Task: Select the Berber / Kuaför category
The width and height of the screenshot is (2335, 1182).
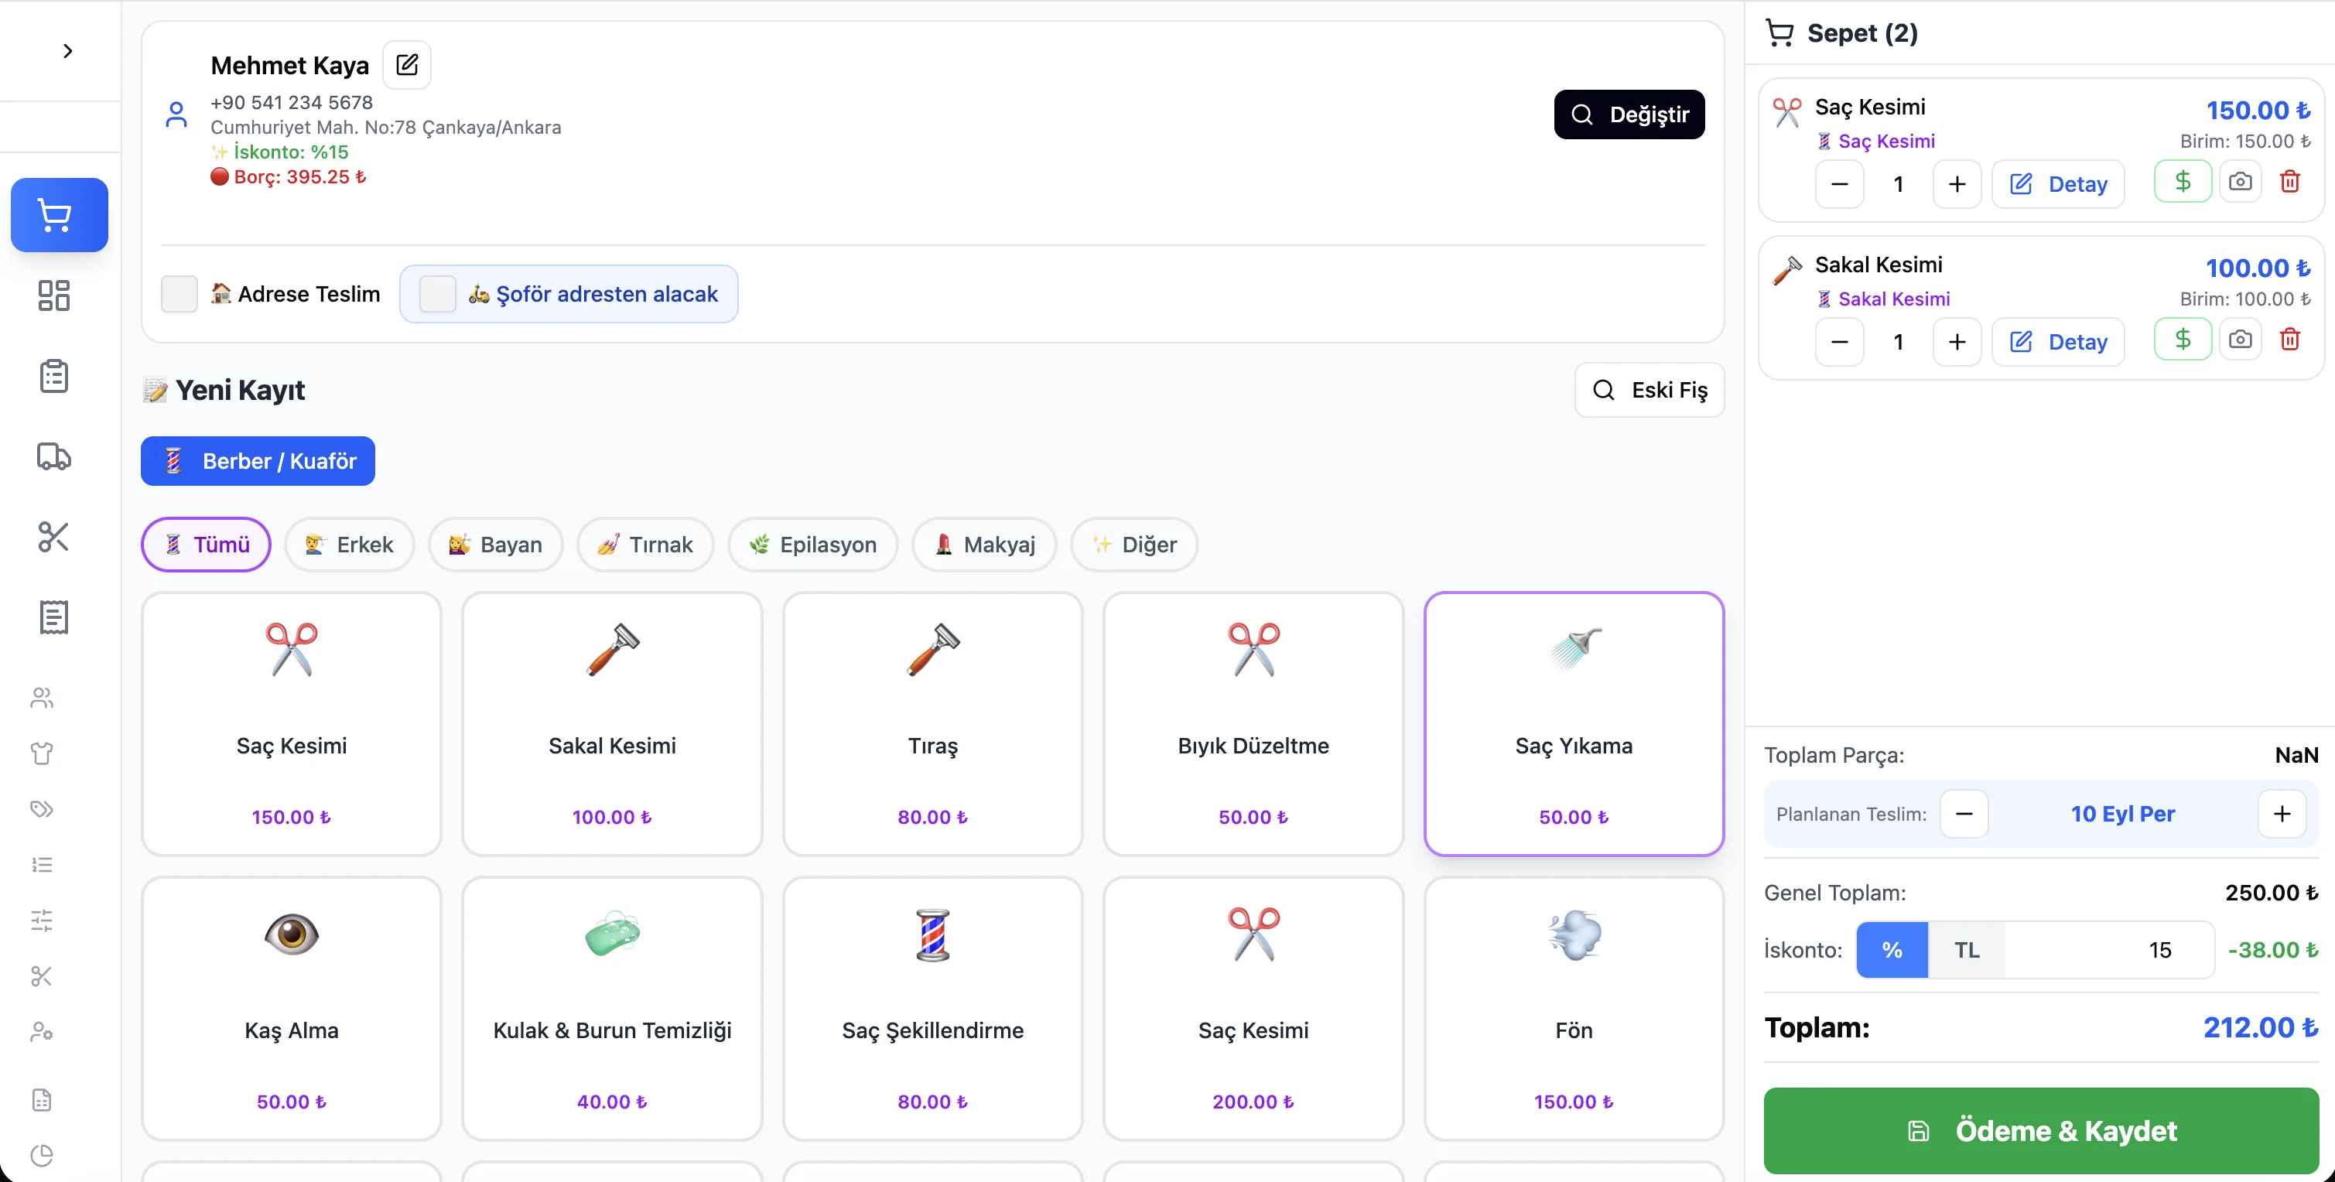Action: [258, 460]
